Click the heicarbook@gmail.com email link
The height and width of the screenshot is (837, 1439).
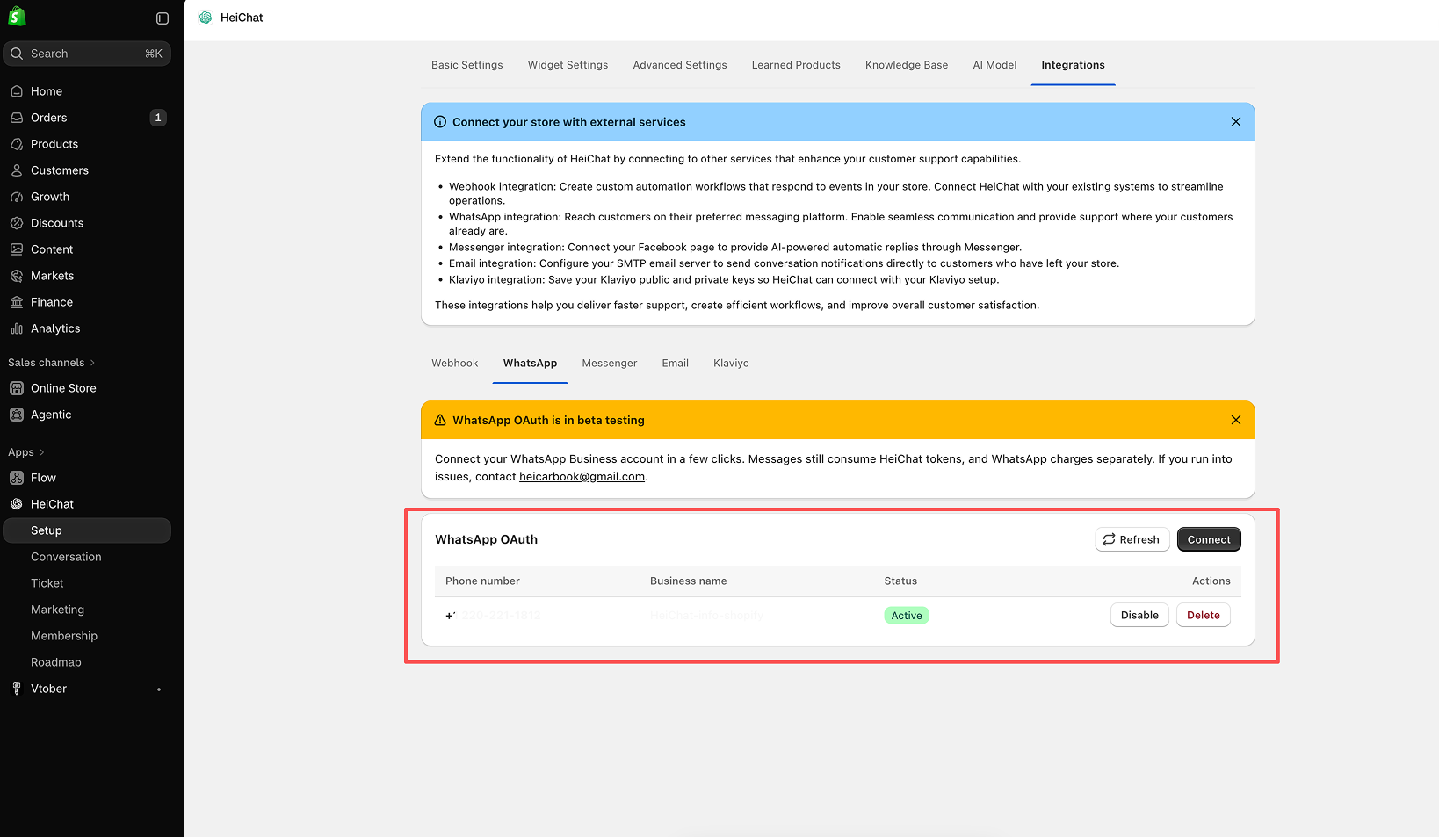tap(582, 477)
